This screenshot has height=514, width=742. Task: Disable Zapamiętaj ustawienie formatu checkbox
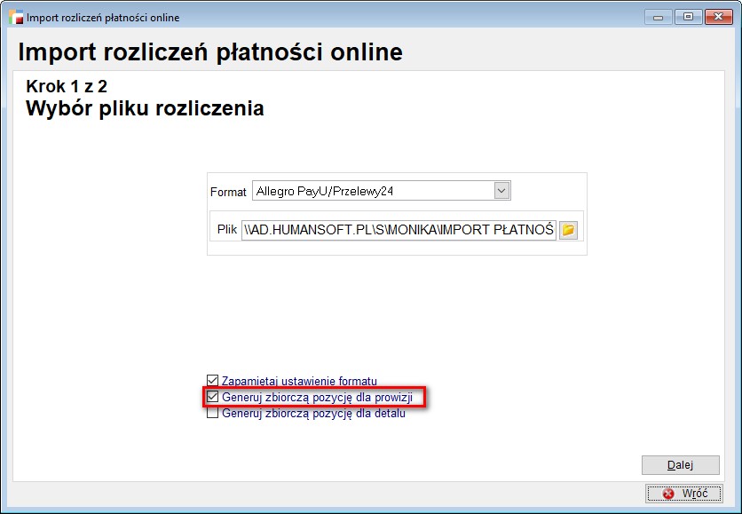tap(212, 381)
